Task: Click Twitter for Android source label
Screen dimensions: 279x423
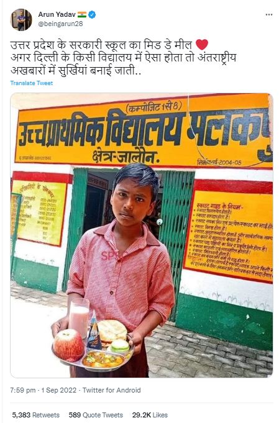Action: 111,390
